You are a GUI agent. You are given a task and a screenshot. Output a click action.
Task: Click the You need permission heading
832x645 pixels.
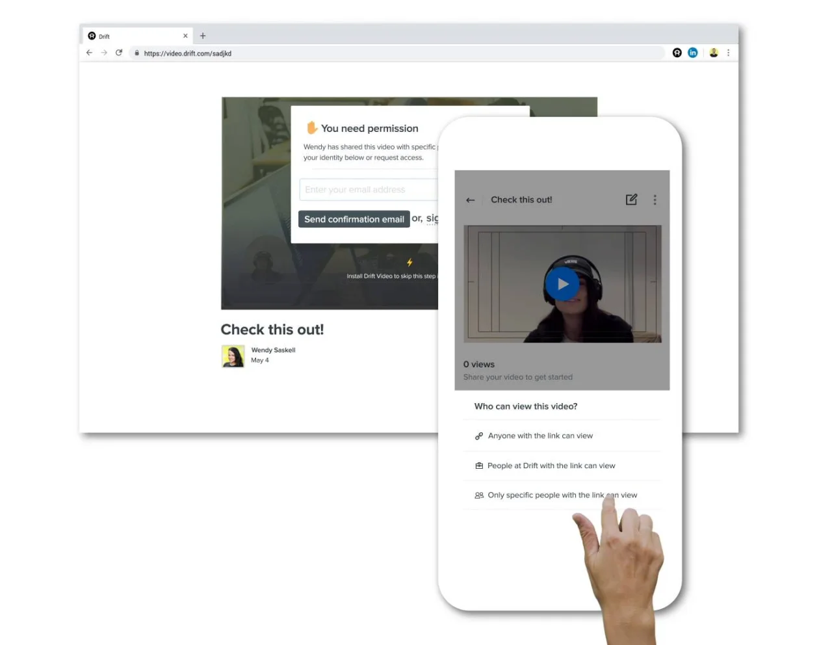tap(369, 129)
